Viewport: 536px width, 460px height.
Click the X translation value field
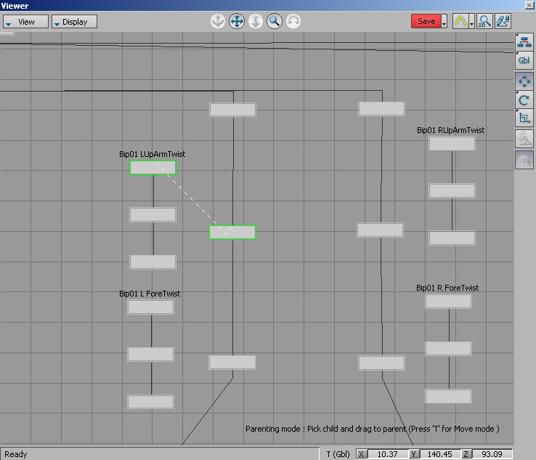(x=388, y=454)
